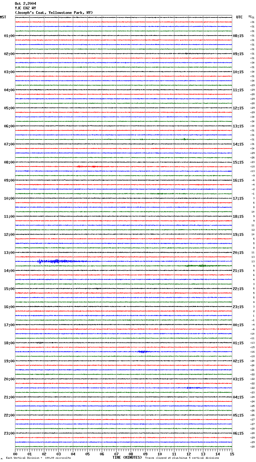Select the 13:00 MST time label

[x=9, y=253]
